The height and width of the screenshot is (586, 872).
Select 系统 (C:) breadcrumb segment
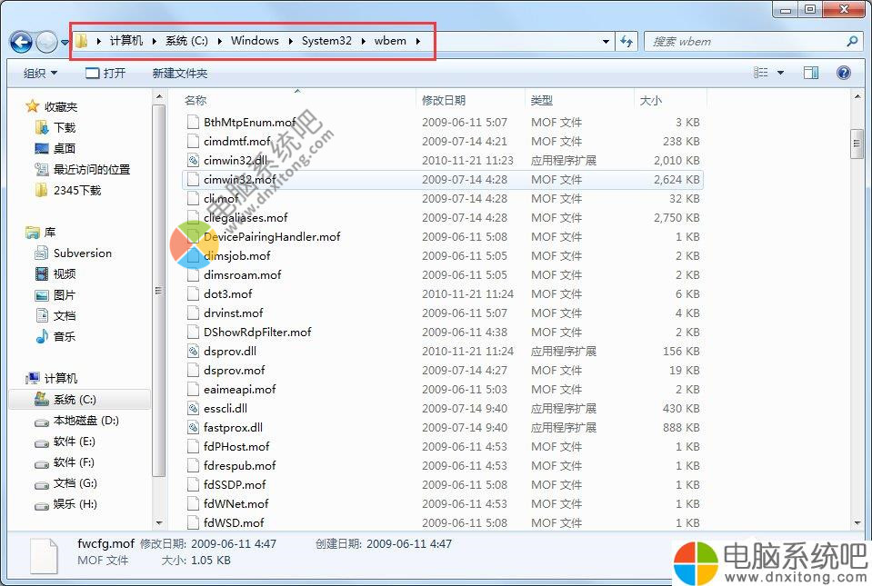[x=186, y=41]
